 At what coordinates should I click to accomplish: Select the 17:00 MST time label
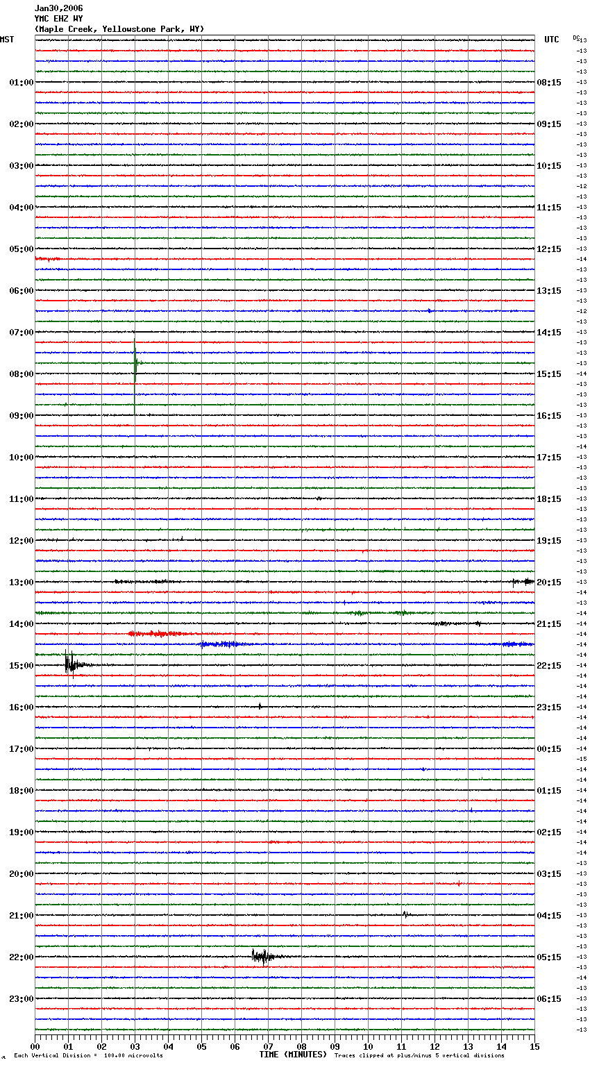[22, 749]
